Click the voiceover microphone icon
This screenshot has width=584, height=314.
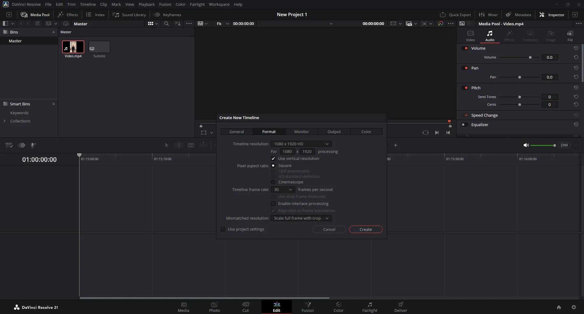(x=33, y=145)
